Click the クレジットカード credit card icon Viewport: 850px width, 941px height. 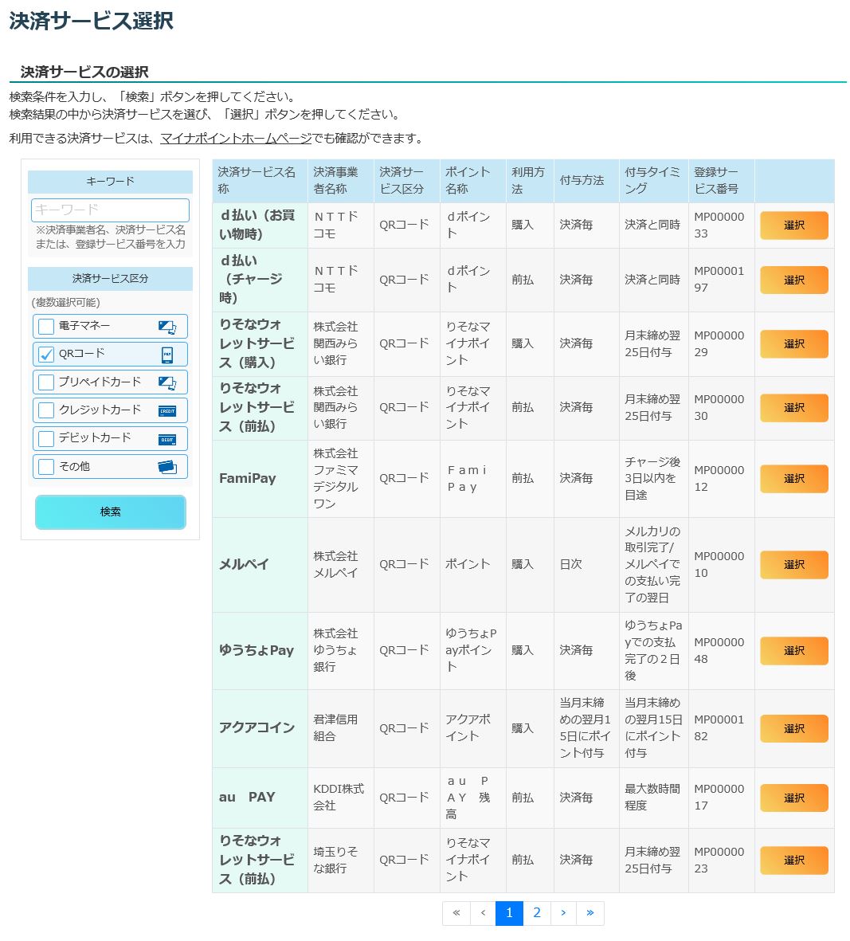[166, 411]
